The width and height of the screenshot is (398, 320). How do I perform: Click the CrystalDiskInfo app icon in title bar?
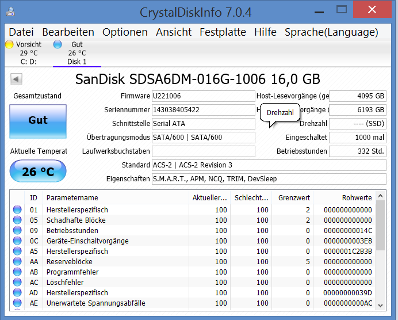(10, 12)
